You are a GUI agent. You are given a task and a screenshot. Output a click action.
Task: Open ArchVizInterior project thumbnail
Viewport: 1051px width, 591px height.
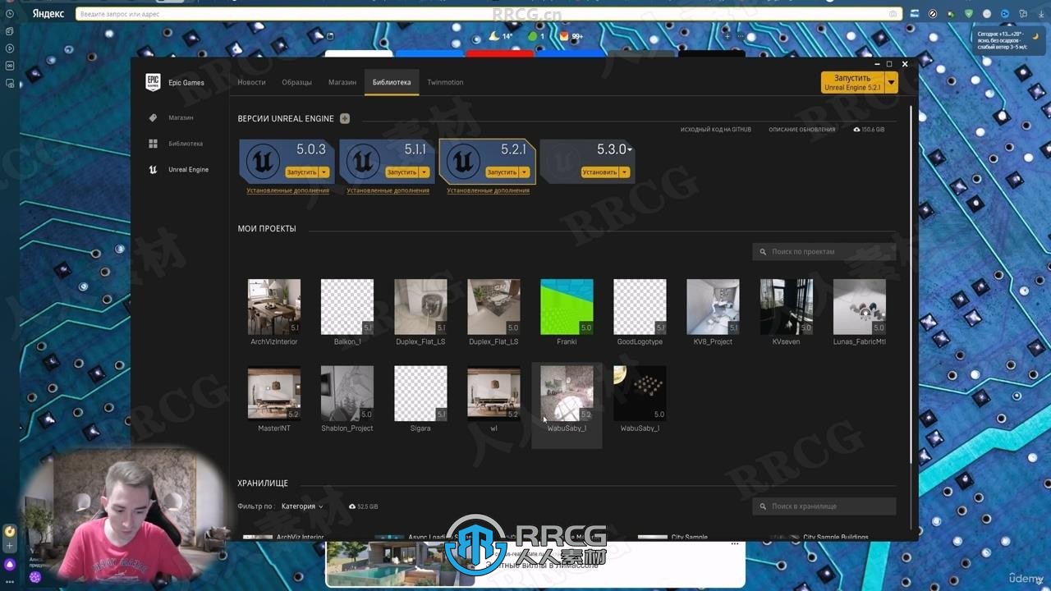pos(274,306)
